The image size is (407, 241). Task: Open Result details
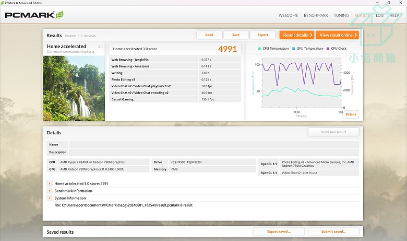point(297,35)
